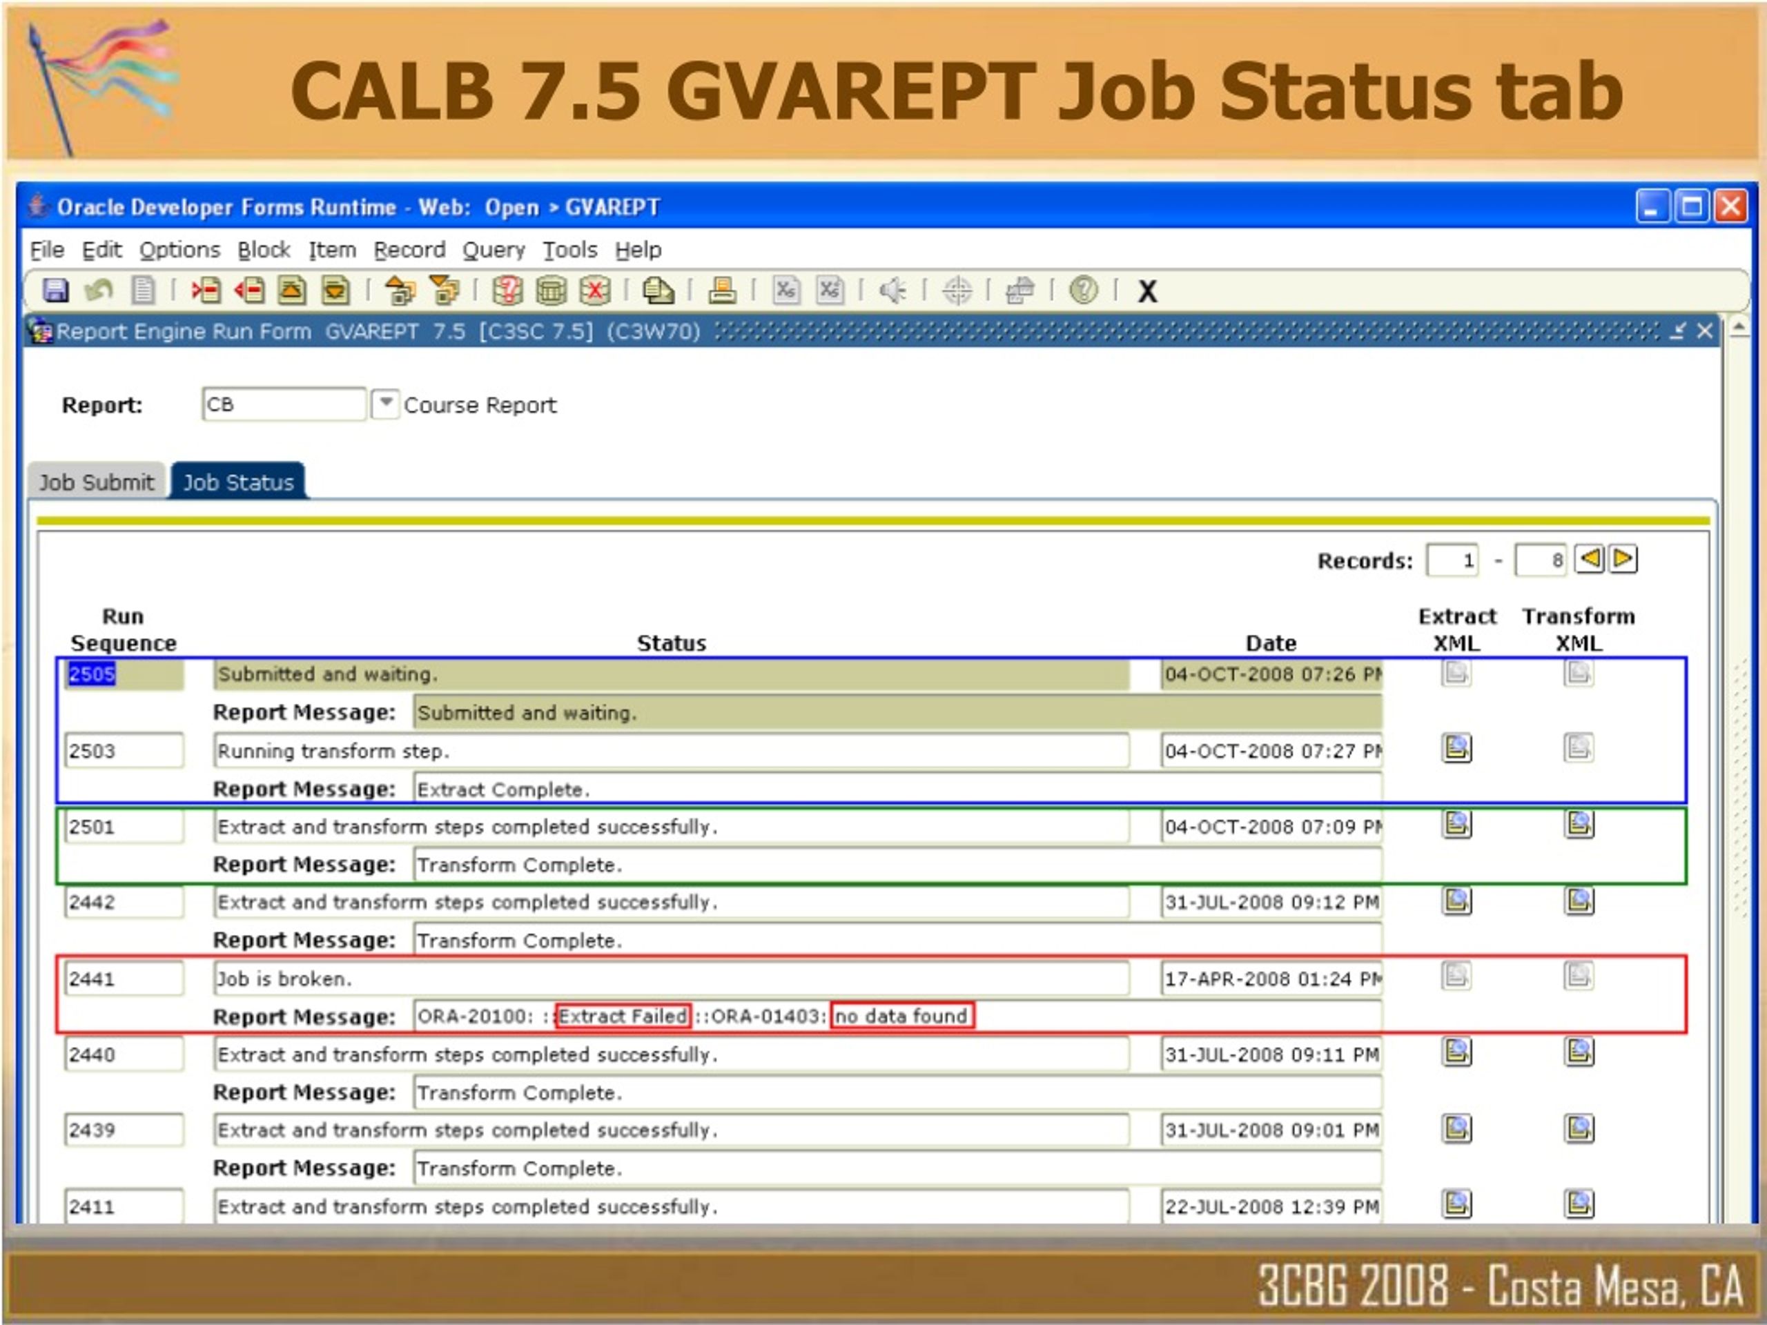Image resolution: width=1767 pixels, height=1325 pixels.
Task: Click the Rollback icon in toolbar
Action: click(x=98, y=290)
